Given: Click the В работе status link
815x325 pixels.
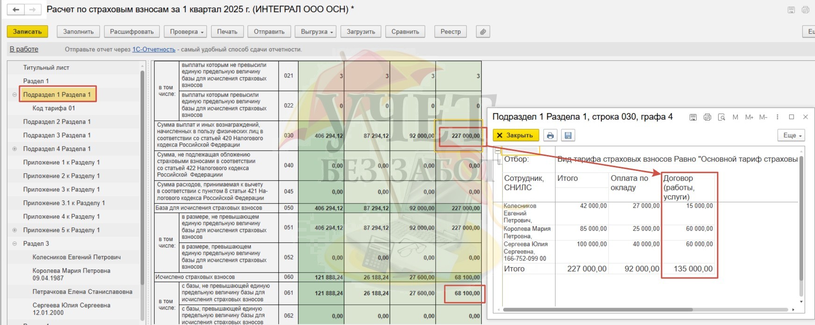Looking at the screenshot, I should tap(24, 49).
